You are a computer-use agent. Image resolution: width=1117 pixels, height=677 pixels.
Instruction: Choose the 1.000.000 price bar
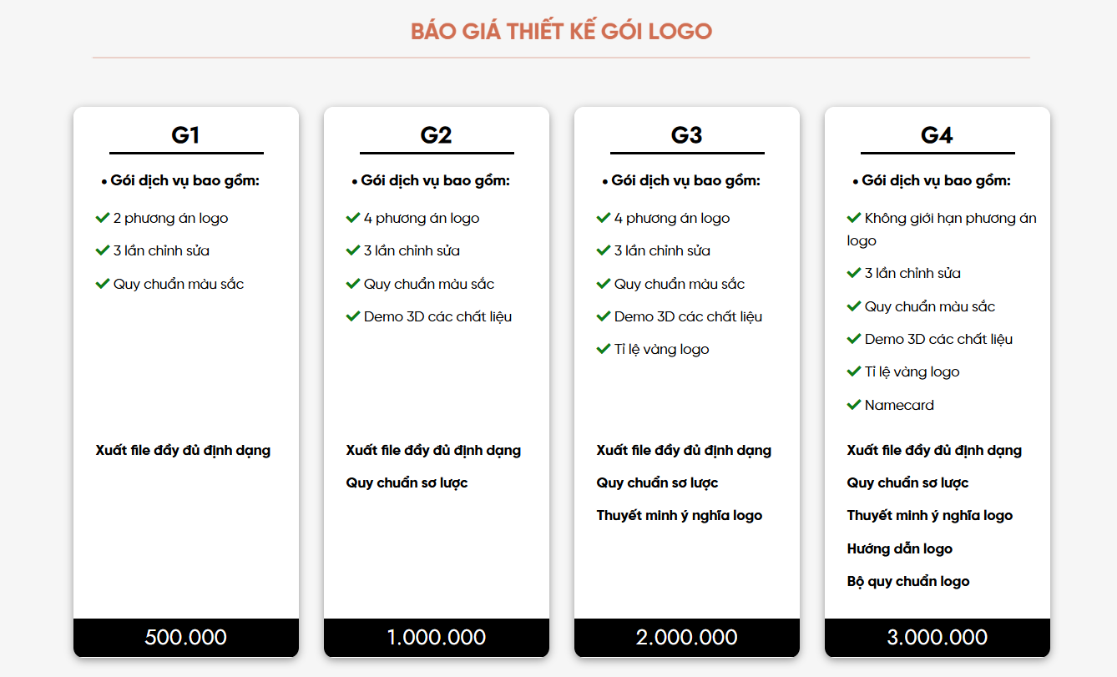(437, 638)
